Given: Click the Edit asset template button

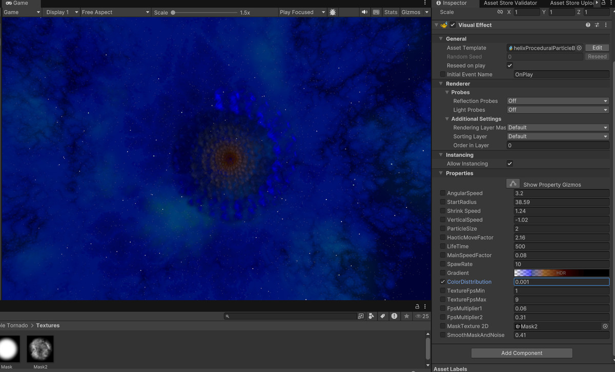Looking at the screenshot, I should [x=597, y=48].
